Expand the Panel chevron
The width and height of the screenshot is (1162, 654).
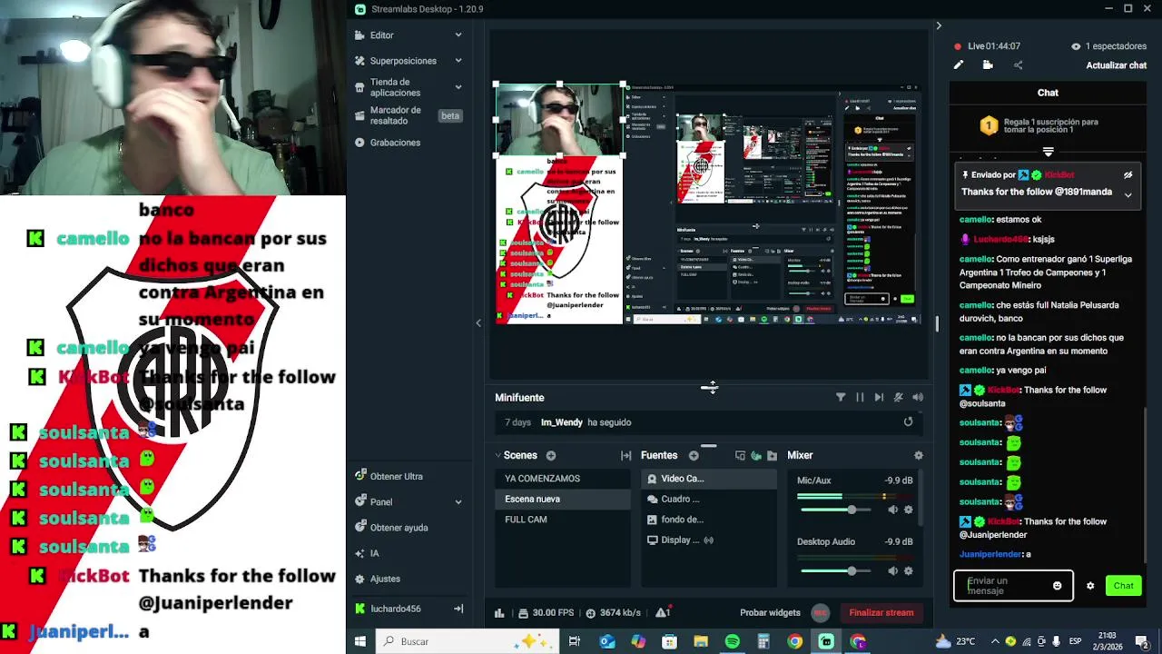tap(458, 502)
